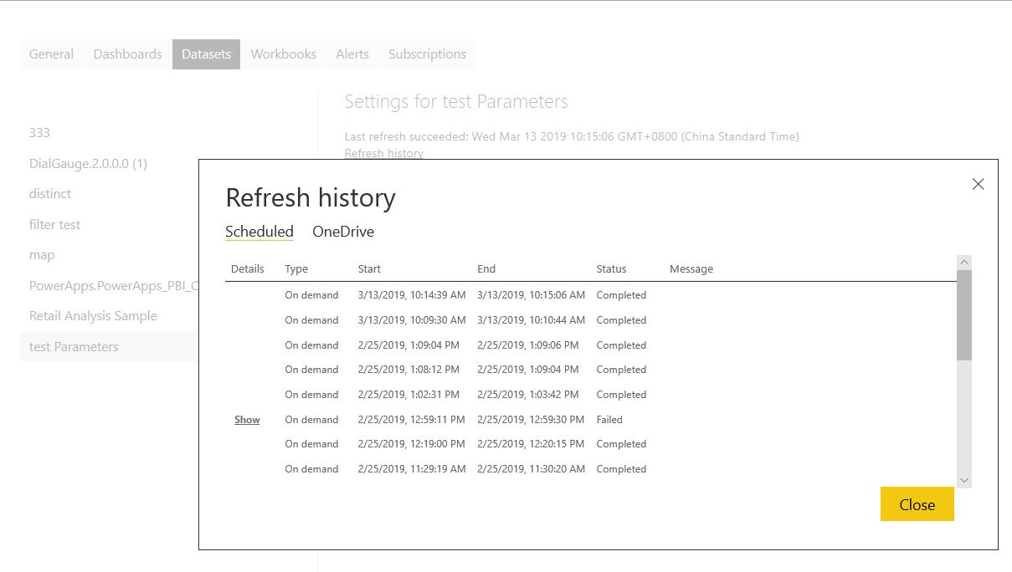This screenshot has height=572, width=1012.
Task: Click start time 3/13/2019, 10:09:30 AM
Action: [412, 320]
